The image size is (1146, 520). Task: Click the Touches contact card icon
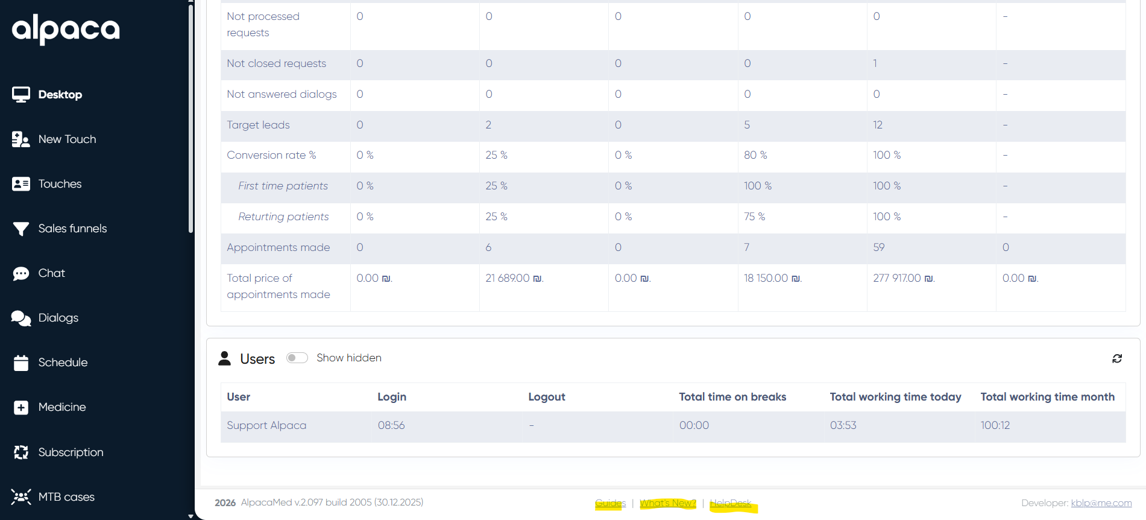pos(21,184)
